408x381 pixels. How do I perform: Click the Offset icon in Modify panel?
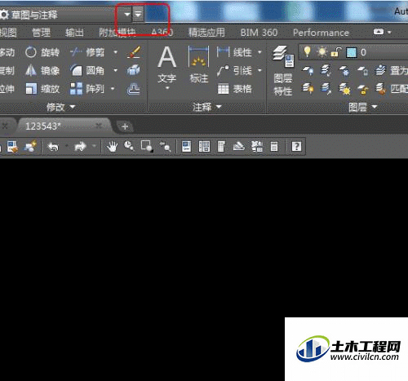(x=134, y=89)
